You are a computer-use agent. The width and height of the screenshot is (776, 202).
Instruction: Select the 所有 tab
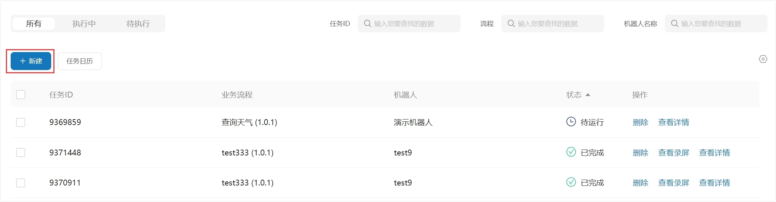(33, 23)
